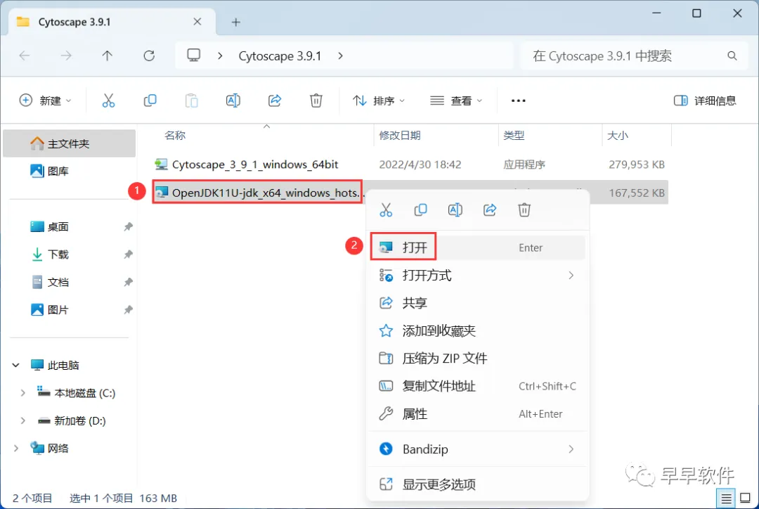
Task: Click the Delete trash icon in the toolbar
Action: click(x=316, y=101)
